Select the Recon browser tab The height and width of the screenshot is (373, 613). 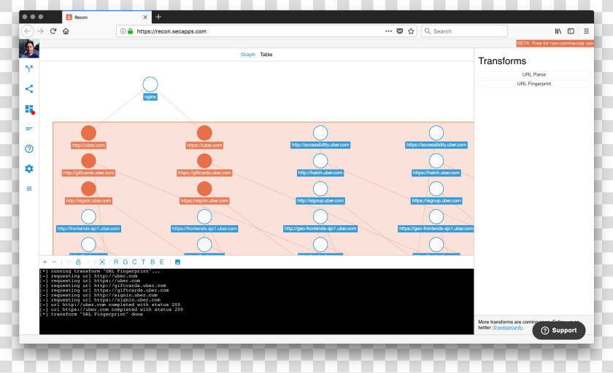(x=107, y=17)
